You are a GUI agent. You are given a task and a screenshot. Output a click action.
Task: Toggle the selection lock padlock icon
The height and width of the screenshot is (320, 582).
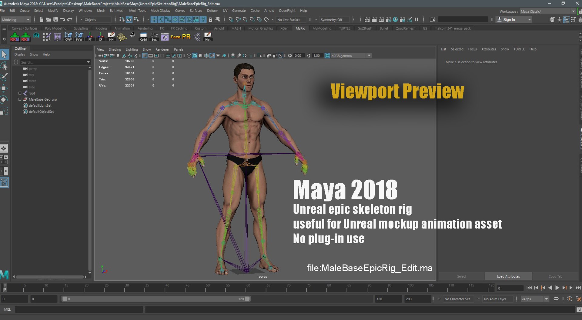point(210,20)
